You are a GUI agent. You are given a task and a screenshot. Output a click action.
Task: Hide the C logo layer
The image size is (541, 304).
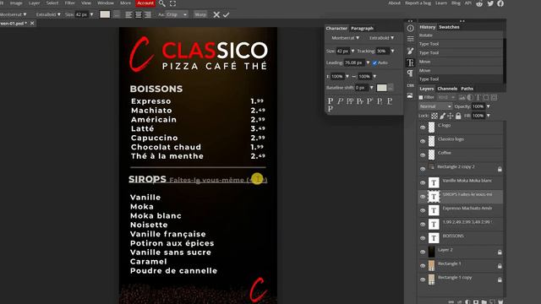click(x=423, y=128)
